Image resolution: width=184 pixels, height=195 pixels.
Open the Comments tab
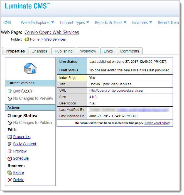129,51
